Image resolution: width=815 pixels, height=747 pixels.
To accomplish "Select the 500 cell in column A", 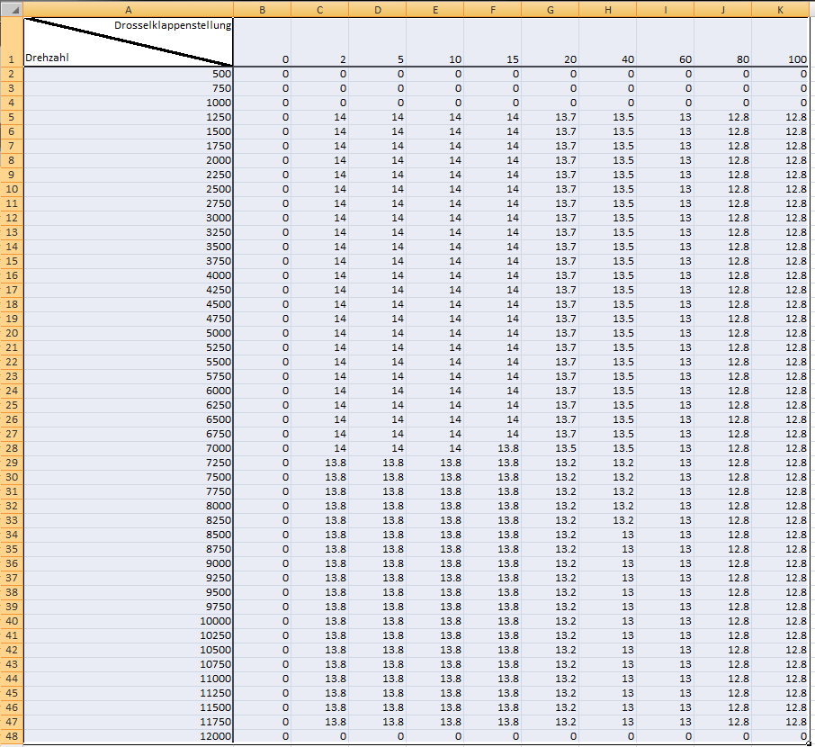I will (x=129, y=74).
